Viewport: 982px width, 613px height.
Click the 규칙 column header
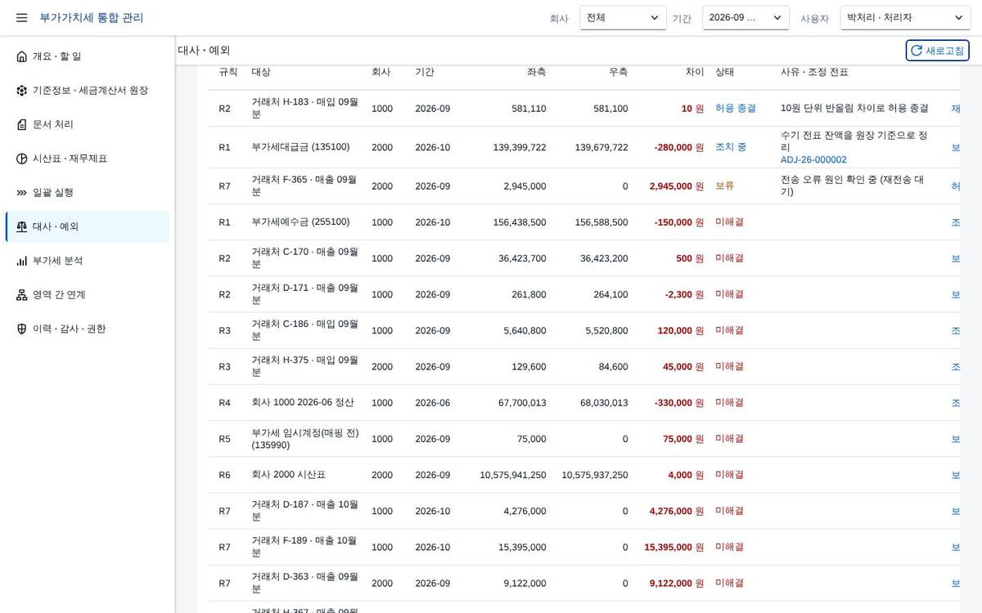click(228, 72)
